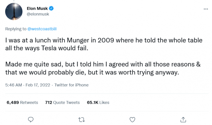Click the reply speech bubble icon
Image resolution: width=212 pixels, height=125 pixels.
pos(30,119)
